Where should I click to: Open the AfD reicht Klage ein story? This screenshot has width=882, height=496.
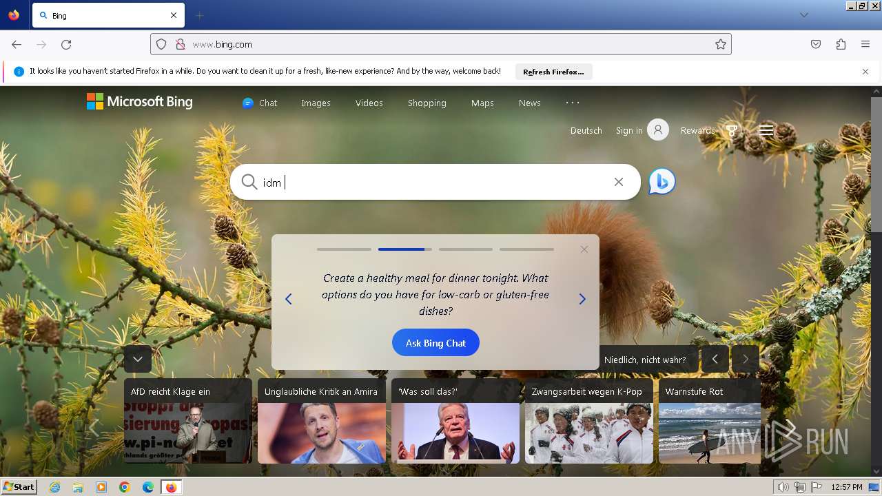coord(188,421)
